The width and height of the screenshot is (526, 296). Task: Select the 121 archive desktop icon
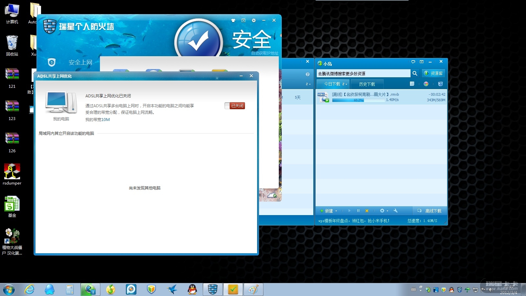(x=12, y=78)
